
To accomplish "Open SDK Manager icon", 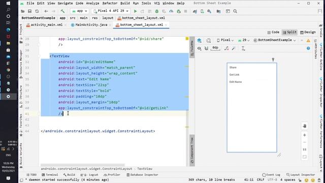I will 209,11.
